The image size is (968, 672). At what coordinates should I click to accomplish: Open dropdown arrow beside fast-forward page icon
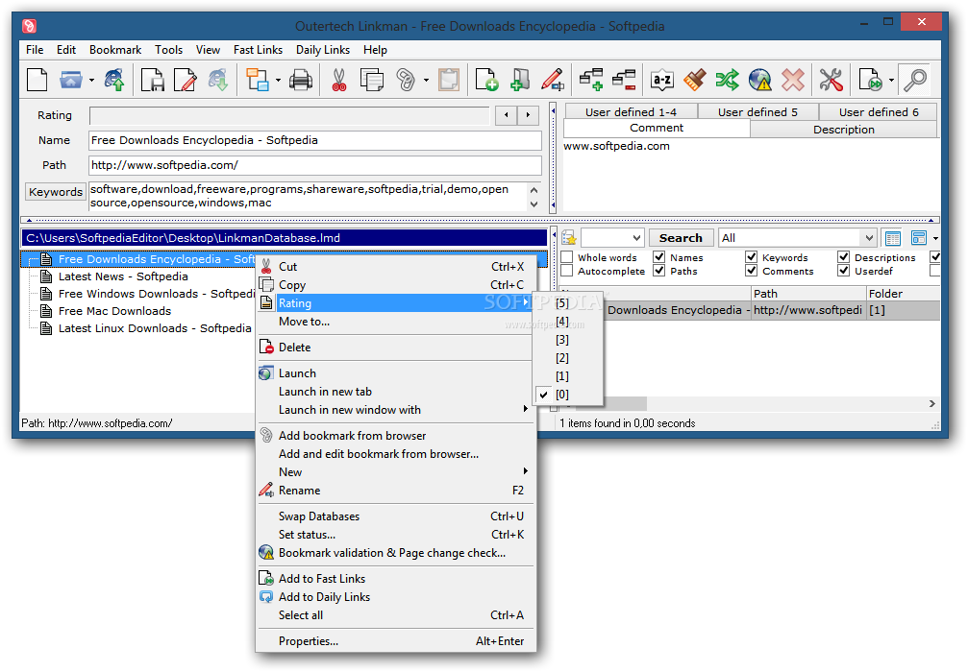pyautogui.click(x=891, y=80)
